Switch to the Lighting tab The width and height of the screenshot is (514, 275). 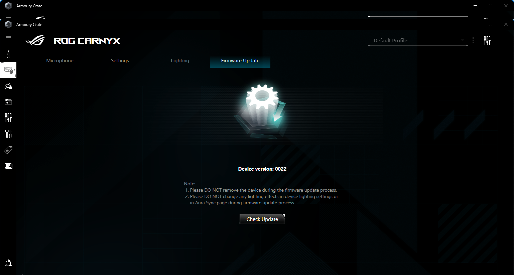pos(180,61)
